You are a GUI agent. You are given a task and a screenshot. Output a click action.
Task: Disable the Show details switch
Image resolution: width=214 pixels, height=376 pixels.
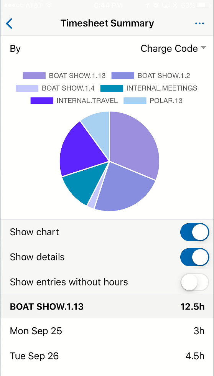tap(194, 257)
